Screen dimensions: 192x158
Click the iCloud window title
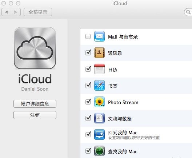[x=120, y=3]
